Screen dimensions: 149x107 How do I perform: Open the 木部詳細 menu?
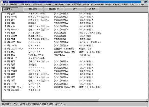(x=37, y=4)
